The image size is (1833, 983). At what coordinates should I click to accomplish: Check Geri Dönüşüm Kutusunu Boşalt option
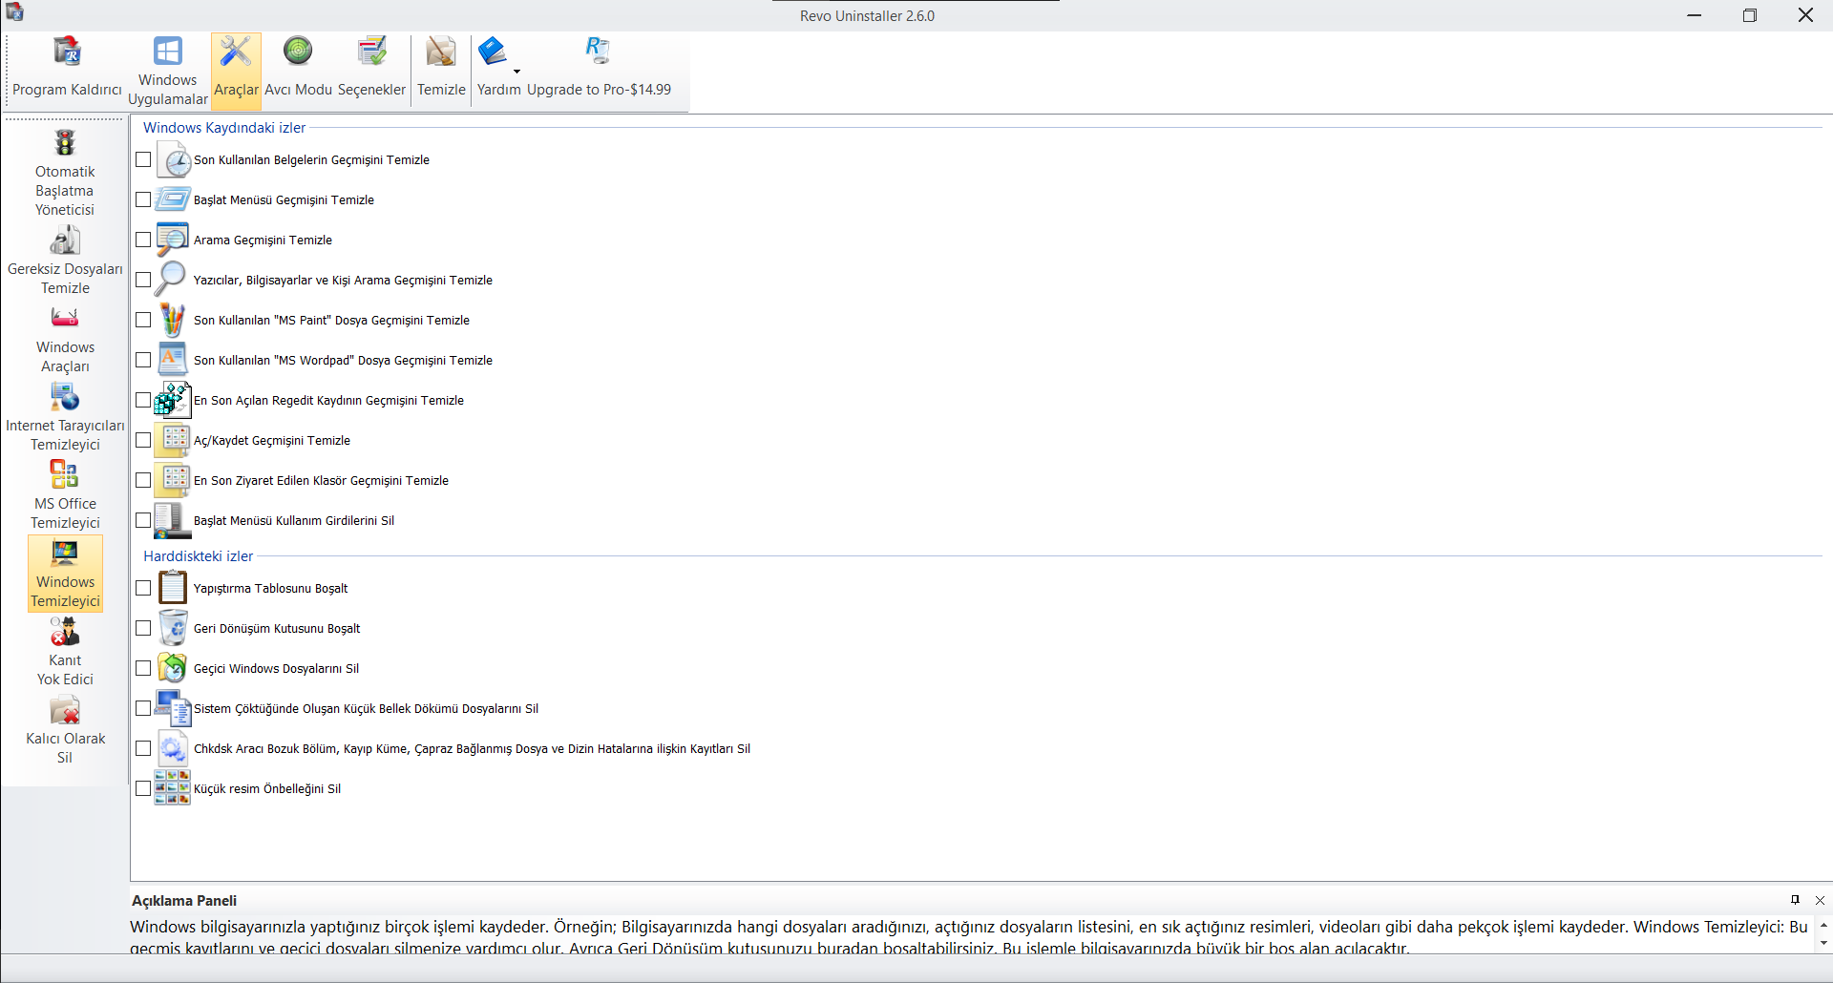click(x=143, y=628)
